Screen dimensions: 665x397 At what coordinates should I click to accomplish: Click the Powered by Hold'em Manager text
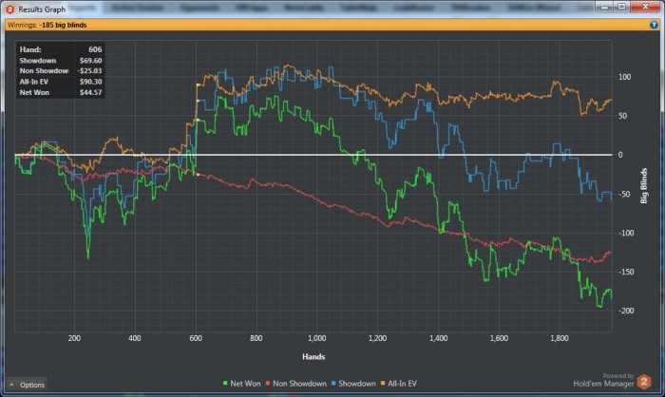pos(603,380)
